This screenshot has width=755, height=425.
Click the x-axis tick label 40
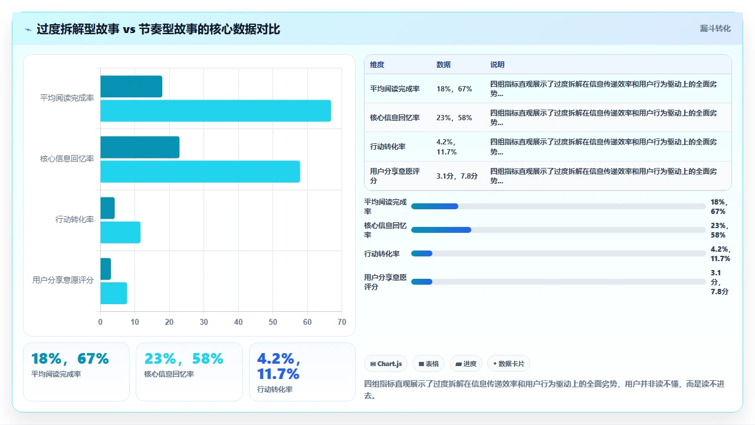238,322
